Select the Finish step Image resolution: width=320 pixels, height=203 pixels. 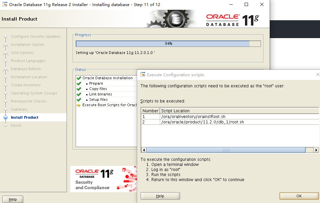pyautogui.click(x=16, y=126)
